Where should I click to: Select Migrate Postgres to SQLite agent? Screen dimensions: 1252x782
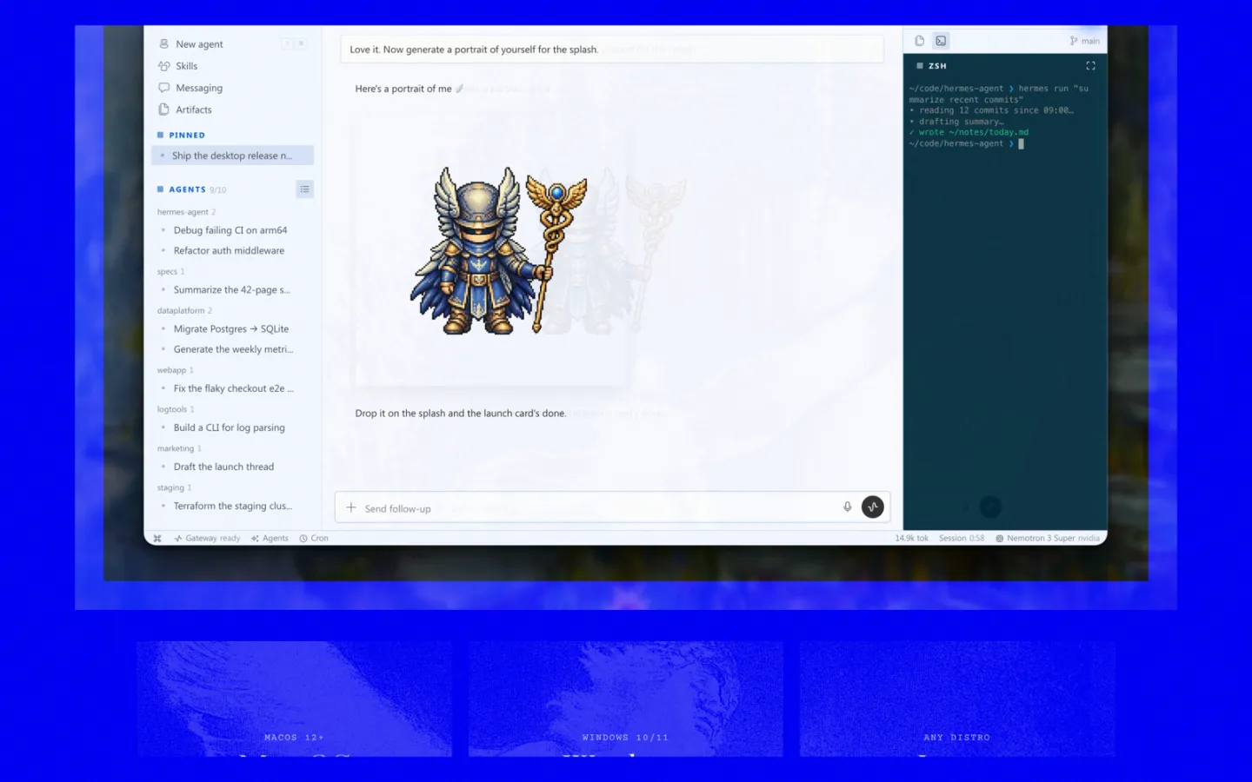231,328
